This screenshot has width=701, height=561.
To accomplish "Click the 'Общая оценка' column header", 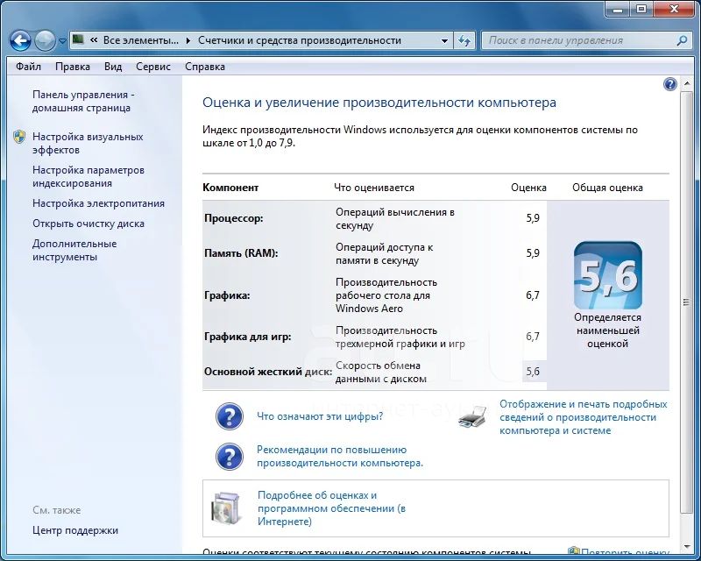I will tap(607, 188).
